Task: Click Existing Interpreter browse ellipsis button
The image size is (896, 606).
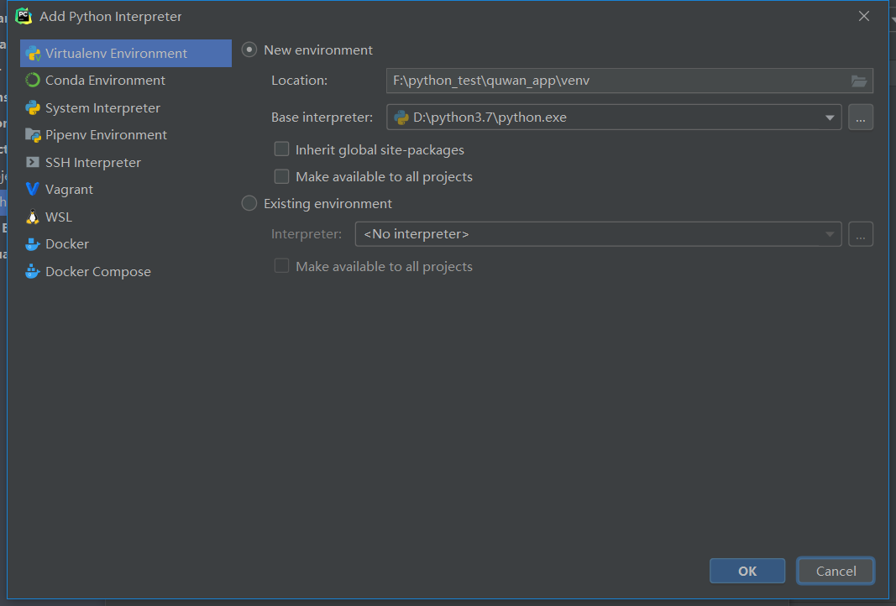Action: tap(861, 234)
